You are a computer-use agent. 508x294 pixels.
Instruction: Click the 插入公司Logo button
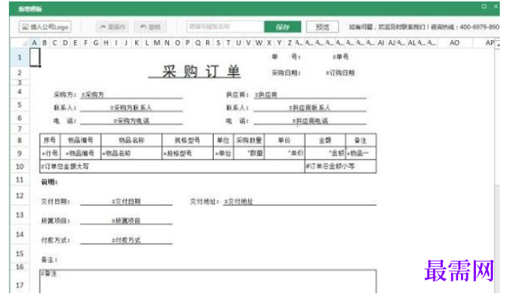[x=45, y=27]
